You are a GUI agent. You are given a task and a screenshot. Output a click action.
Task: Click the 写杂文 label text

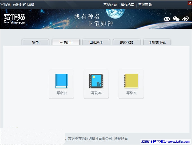pyautogui.click(x=131, y=93)
